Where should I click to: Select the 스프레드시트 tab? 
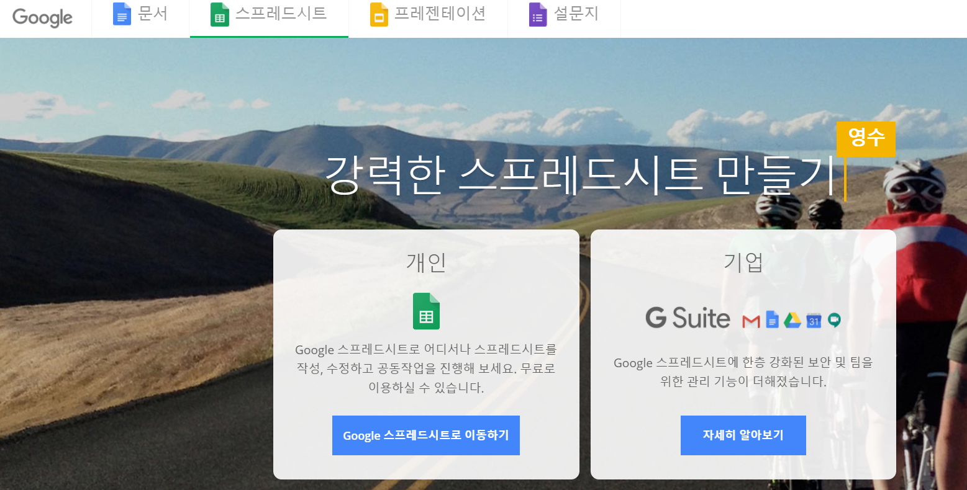(x=269, y=18)
